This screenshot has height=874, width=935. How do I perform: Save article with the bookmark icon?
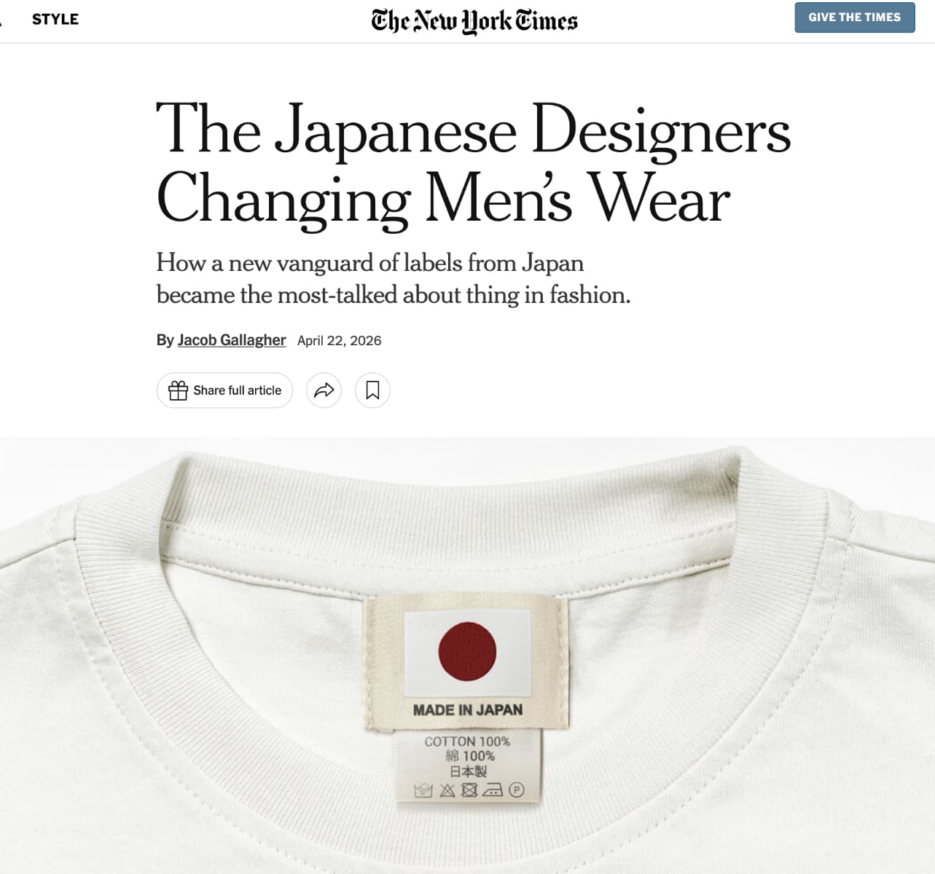[372, 390]
